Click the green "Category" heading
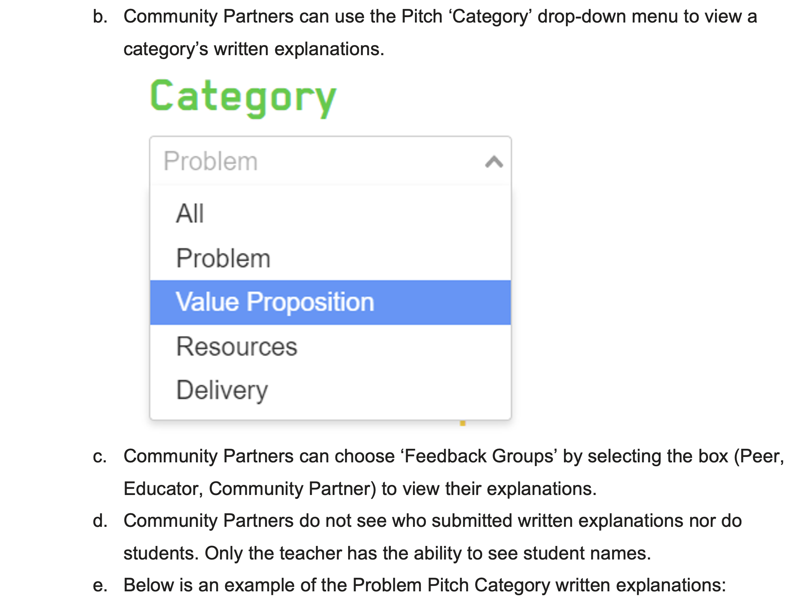The image size is (802, 610). pos(243,97)
